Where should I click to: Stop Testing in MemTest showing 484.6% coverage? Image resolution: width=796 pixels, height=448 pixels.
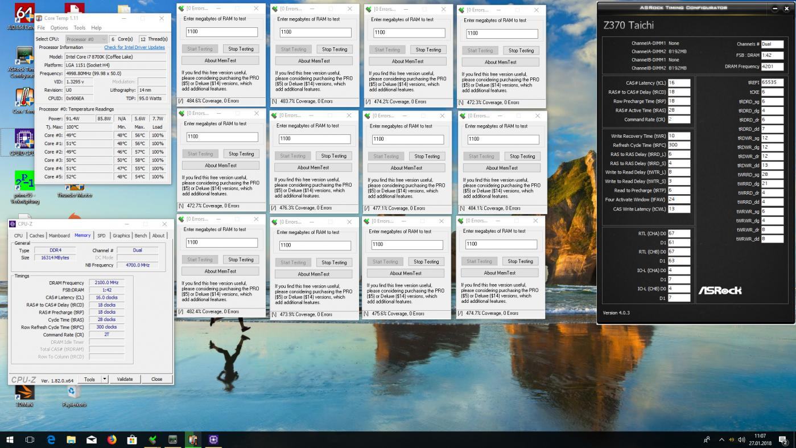tap(241, 49)
